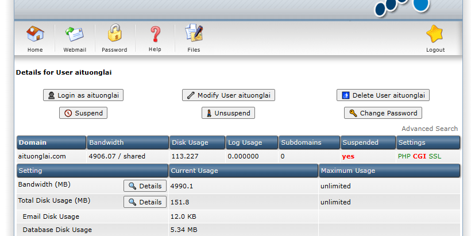471x236 pixels.
Task: Open Details for Bandwidth (MB)
Action: click(145, 186)
